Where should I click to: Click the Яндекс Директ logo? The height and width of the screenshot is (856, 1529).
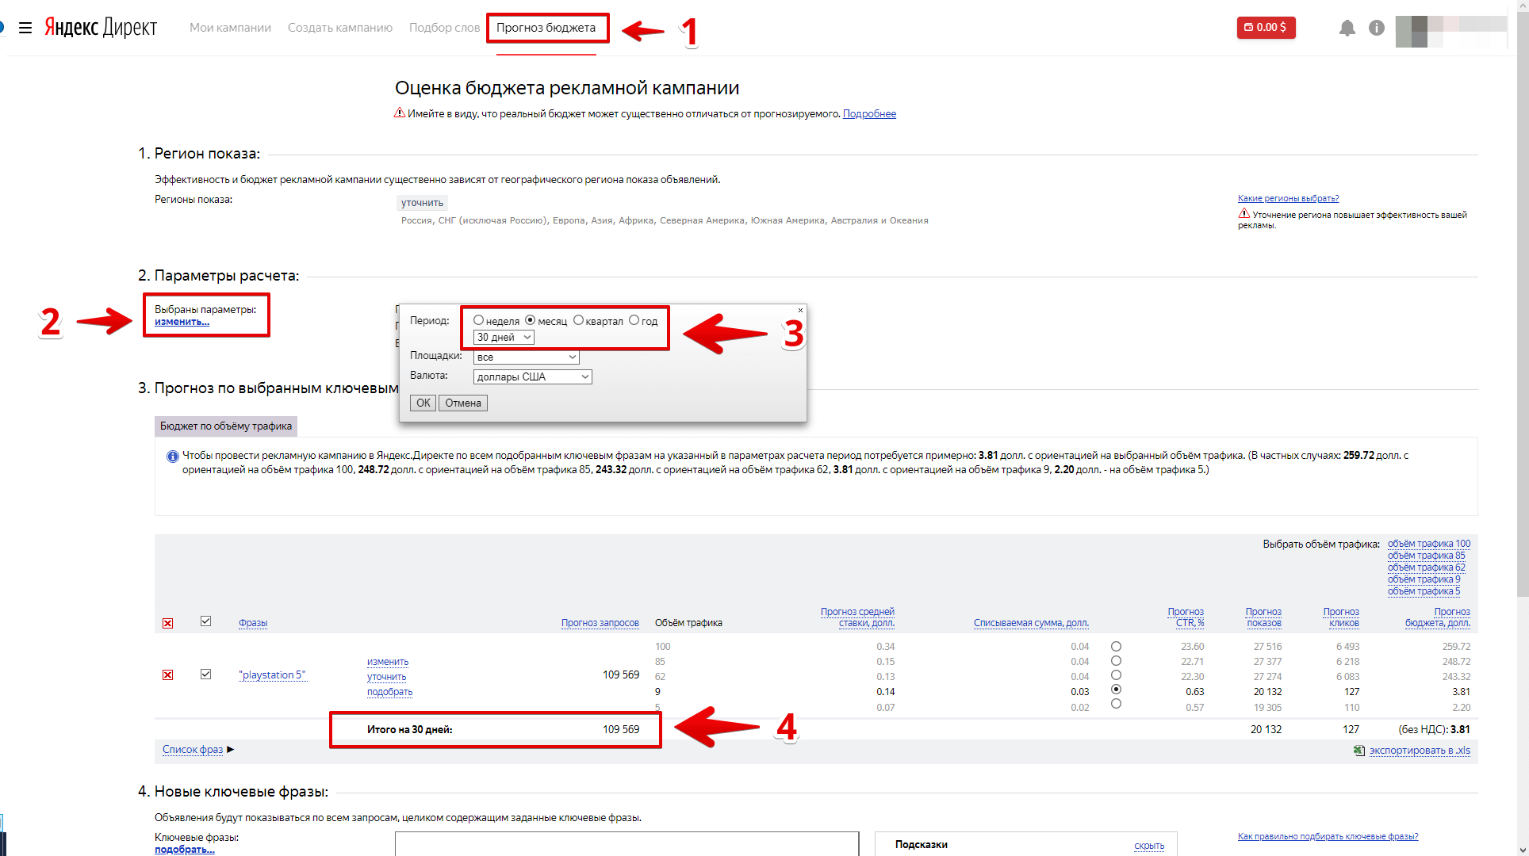tap(101, 28)
